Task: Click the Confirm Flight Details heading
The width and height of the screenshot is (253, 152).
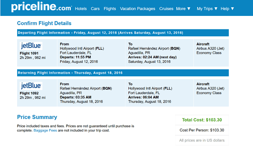Action: click(44, 23)
